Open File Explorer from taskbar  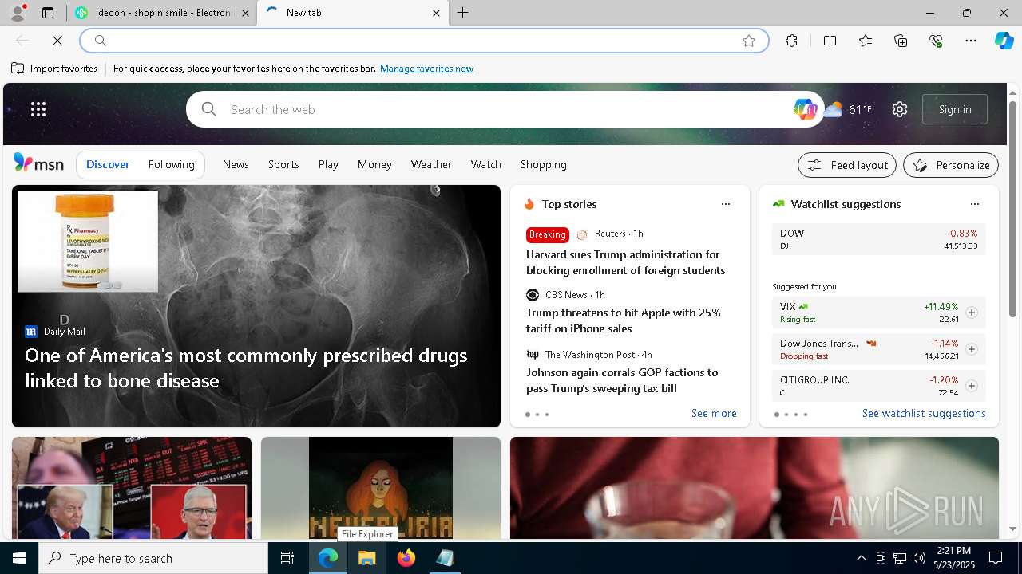point(367,558)
